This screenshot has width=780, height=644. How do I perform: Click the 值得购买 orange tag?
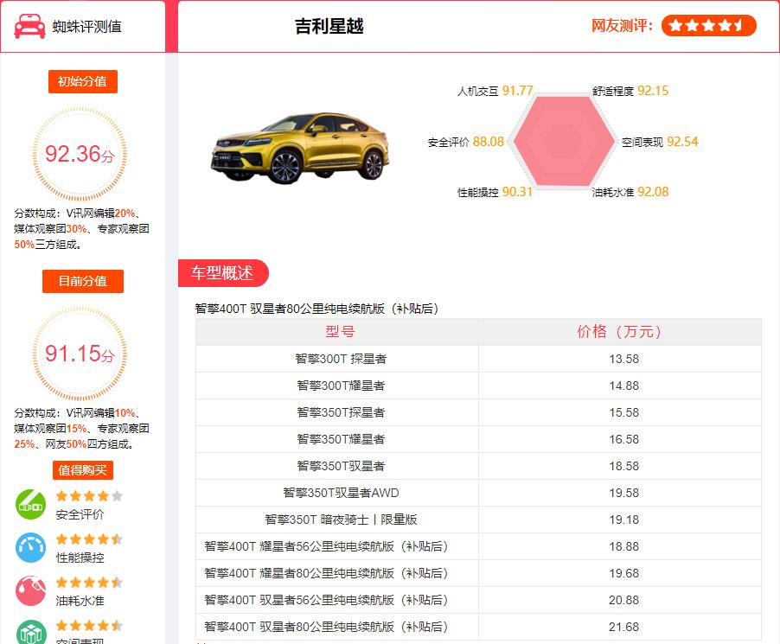[x=82, y=470]
